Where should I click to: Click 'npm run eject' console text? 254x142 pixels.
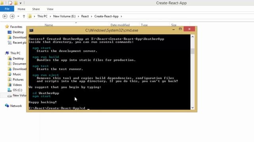tap(46, 75)
